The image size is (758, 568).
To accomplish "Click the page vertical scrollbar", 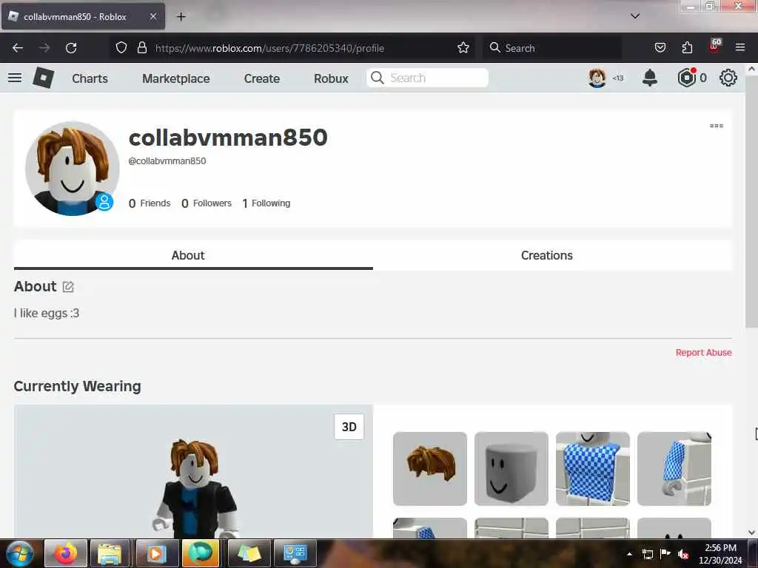I will 751,201.
